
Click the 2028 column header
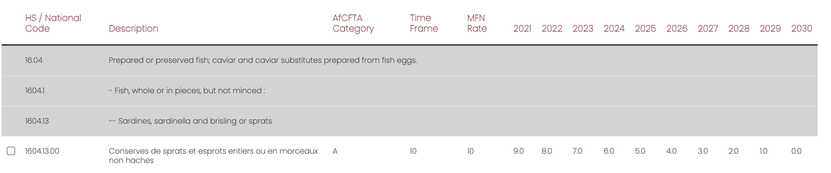pyautogui.click(x=738, y=28)
